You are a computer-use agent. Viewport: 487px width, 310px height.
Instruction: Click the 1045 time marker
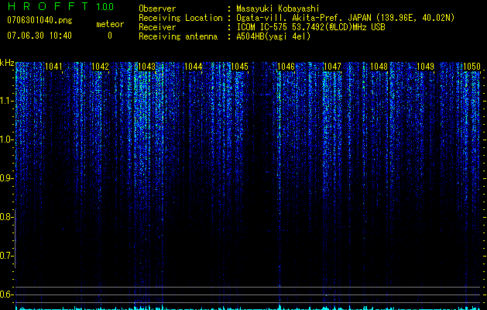(240, 67)
